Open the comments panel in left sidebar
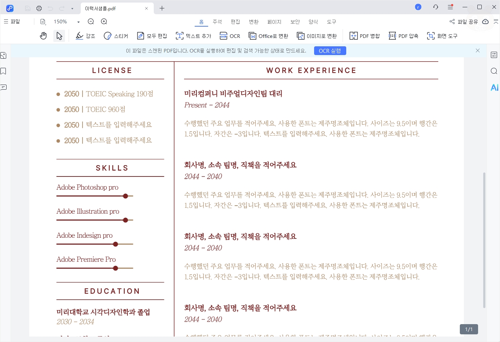 click(4, 87)
